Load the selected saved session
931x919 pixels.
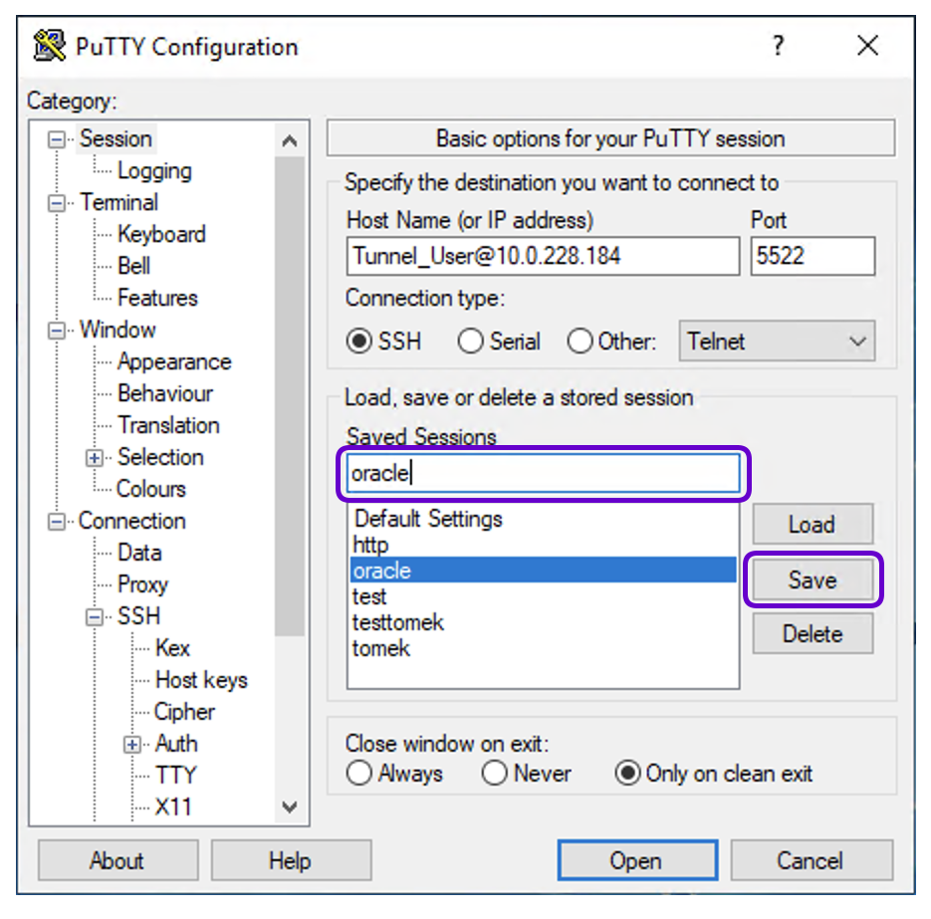pyautogui.click(x=813, y=525)
